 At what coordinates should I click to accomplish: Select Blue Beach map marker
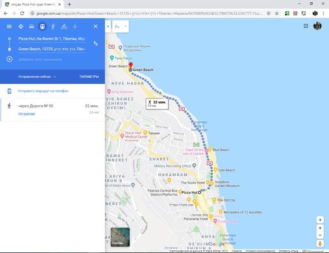click(x=209, y=150)
